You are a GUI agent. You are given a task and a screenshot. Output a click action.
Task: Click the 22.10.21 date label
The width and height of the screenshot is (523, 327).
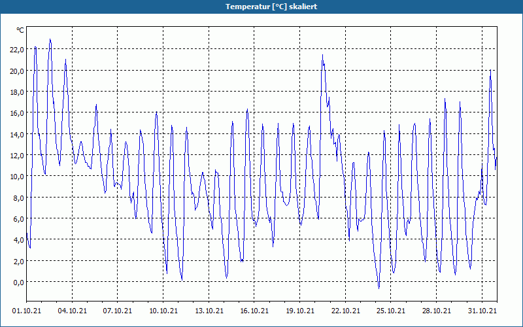click(346, 311)
